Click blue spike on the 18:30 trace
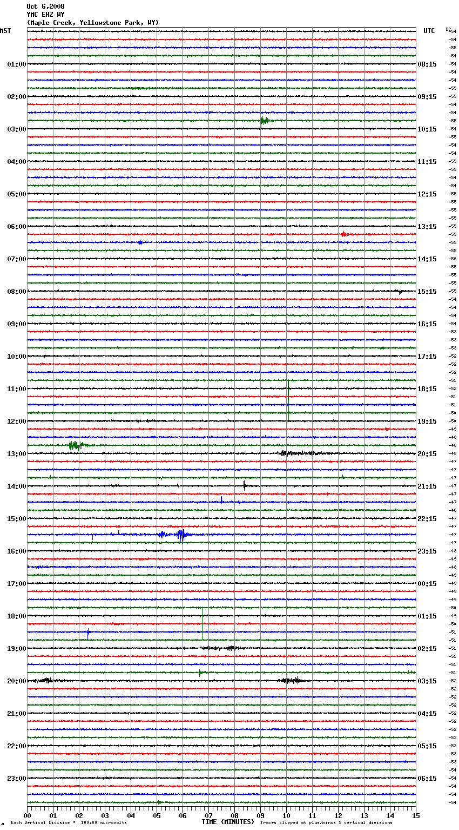The width and height of the screenshot is (459, 830). [x=89, y=633]
